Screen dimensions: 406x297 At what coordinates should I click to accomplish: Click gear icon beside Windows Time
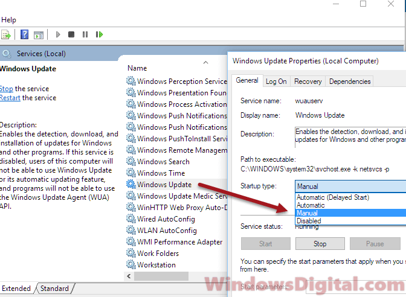point(131,173)
